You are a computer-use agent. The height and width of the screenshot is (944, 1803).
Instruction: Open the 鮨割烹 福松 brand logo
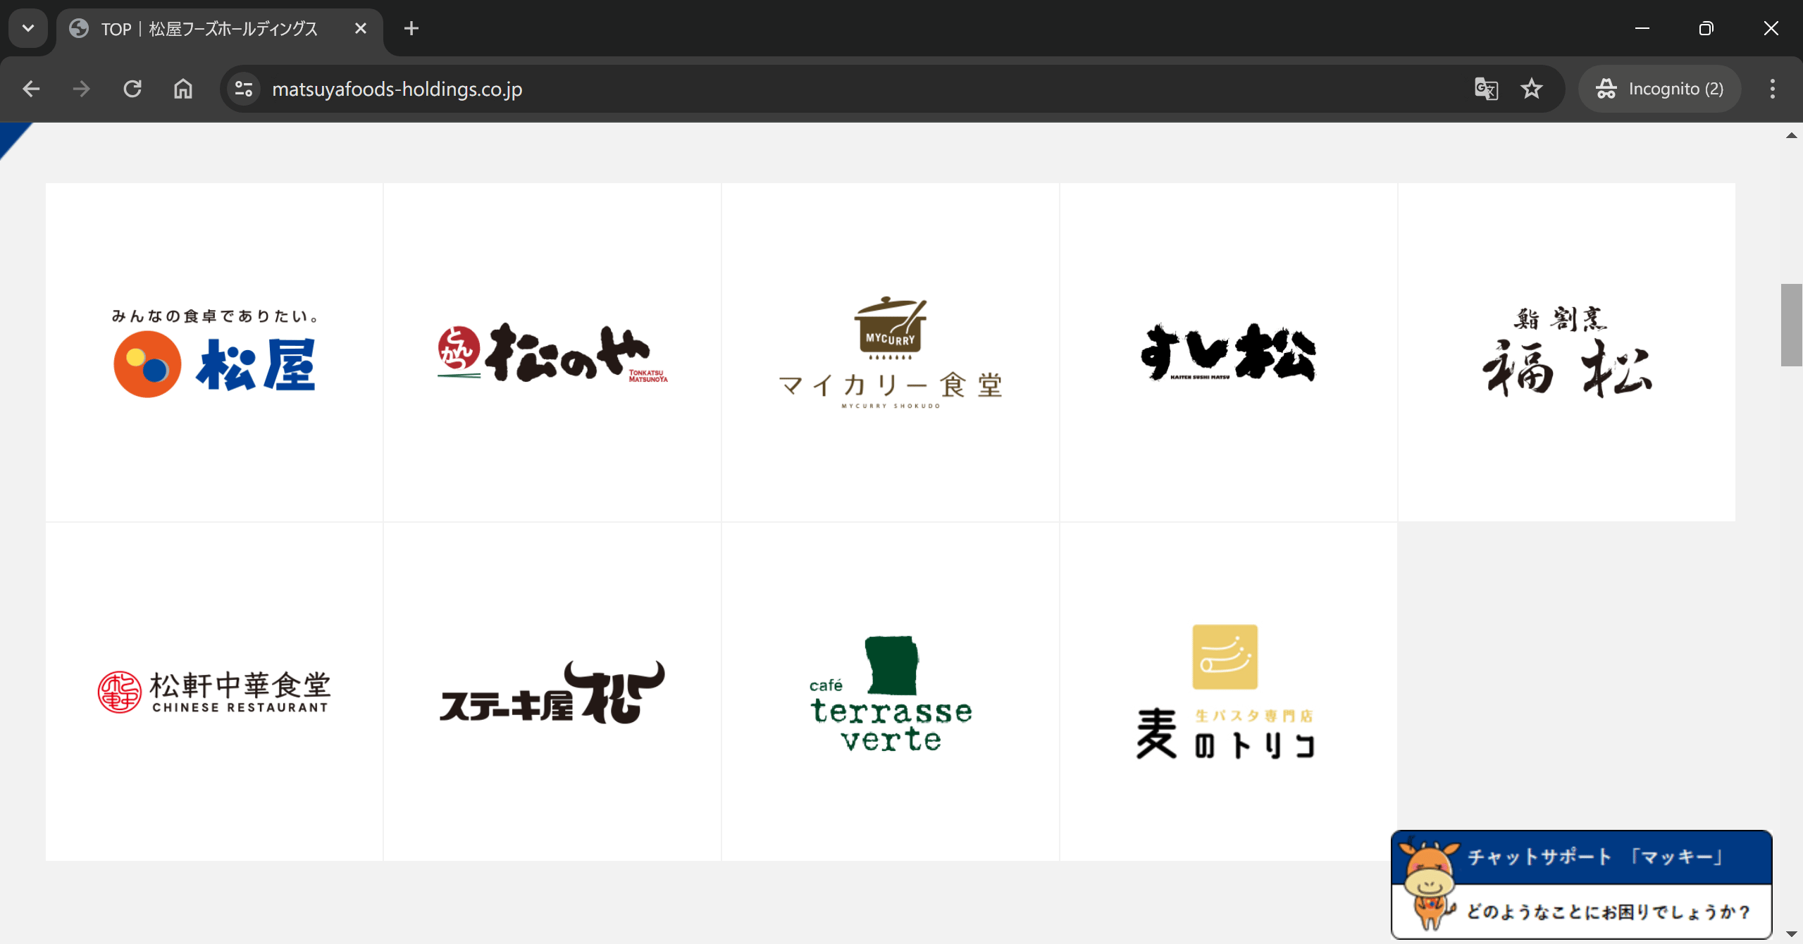[1567, 352]
